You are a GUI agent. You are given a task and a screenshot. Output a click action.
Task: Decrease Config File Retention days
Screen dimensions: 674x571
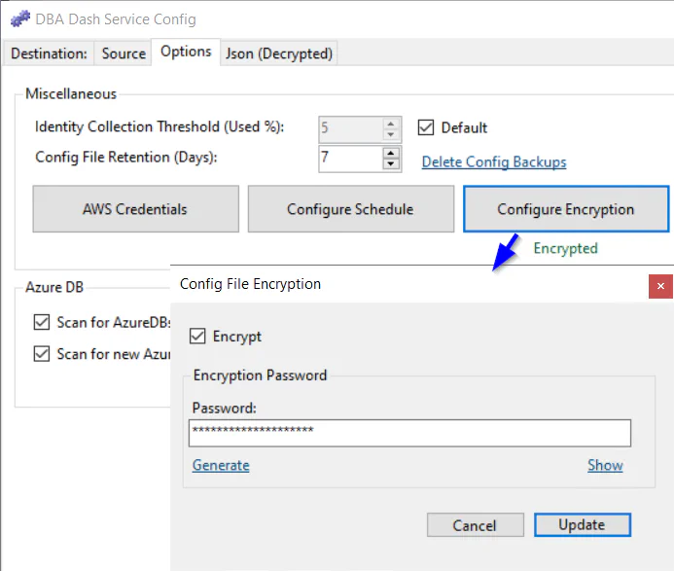coord(391,163)
